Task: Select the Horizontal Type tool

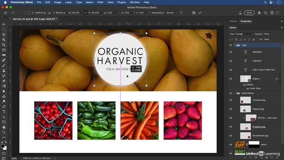Action: coord(4,112)
